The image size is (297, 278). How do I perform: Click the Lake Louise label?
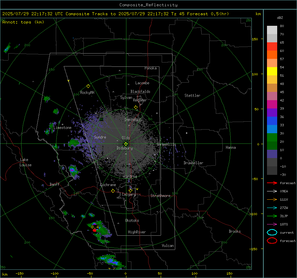25,162
